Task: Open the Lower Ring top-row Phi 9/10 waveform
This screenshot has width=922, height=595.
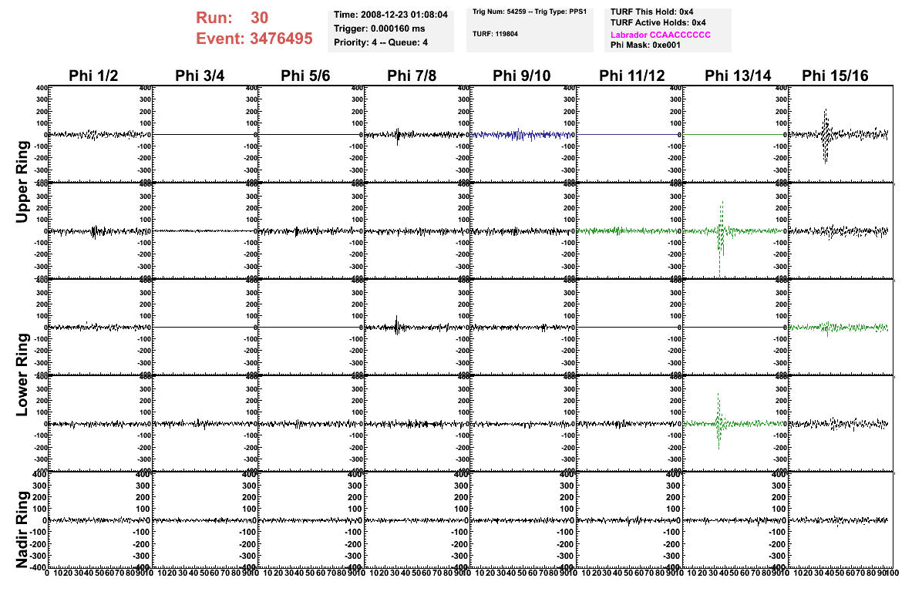Action: (x=523, y=327)
